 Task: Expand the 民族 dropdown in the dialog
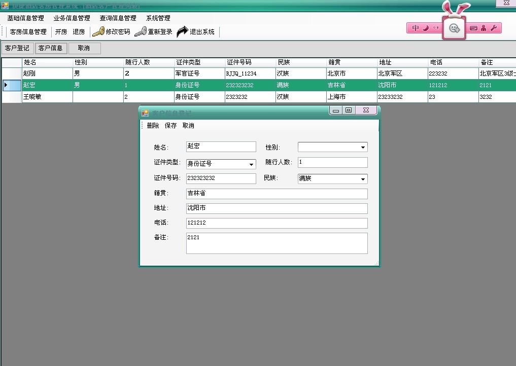[x=363, y=179]
